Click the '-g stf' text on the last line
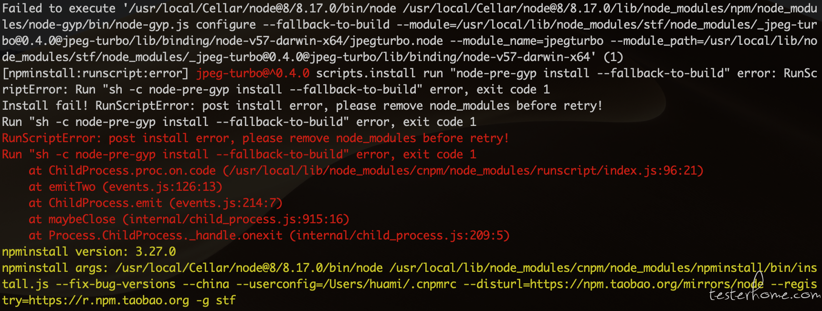 click(x=216, y=301)
